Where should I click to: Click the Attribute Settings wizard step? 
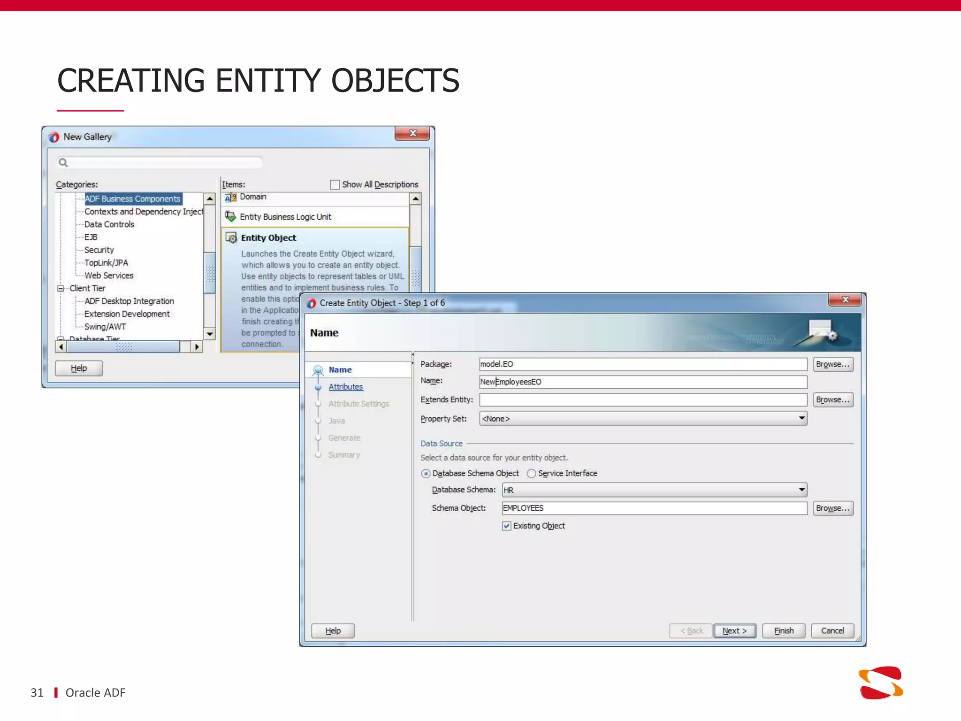point(358,404)
